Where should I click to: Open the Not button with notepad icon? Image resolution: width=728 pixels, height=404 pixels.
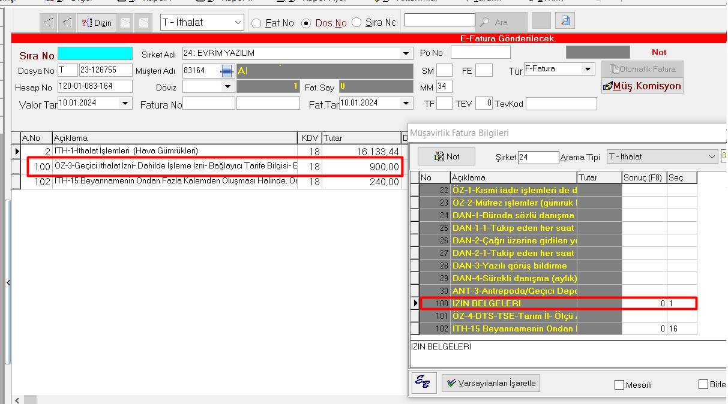point(447,156)
